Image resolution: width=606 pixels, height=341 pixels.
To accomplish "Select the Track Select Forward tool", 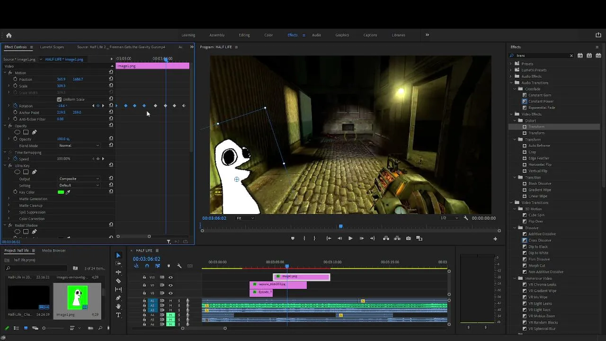I will pos(118,264).
